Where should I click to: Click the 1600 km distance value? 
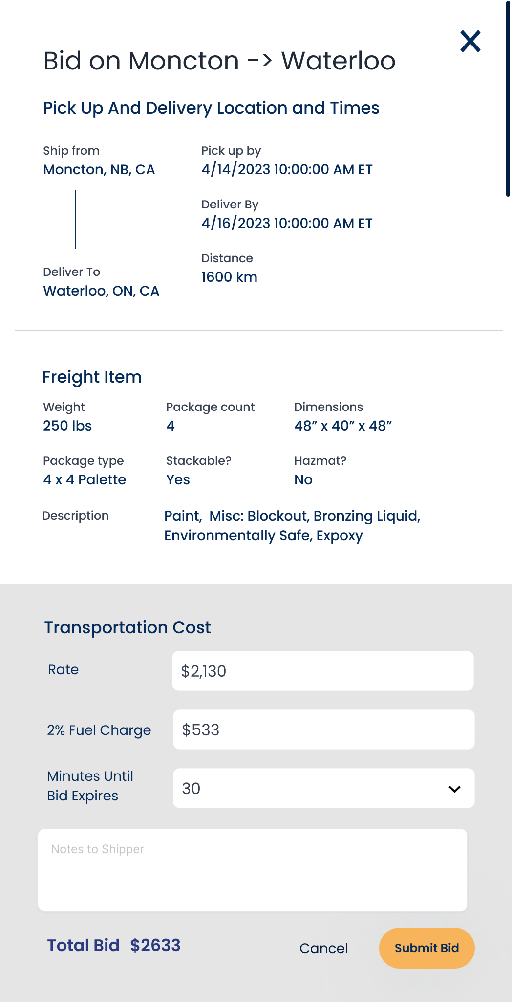(x=229, y=277)
